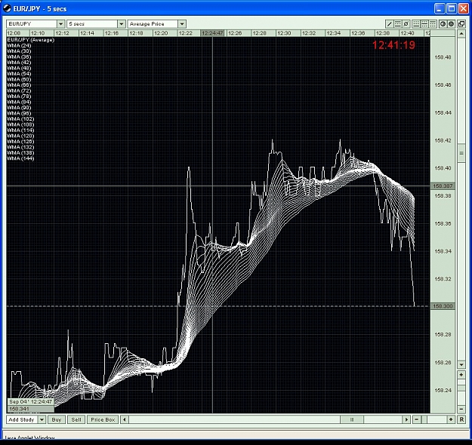Click the horizontal zoom slider handle

(x=424, y=419)
